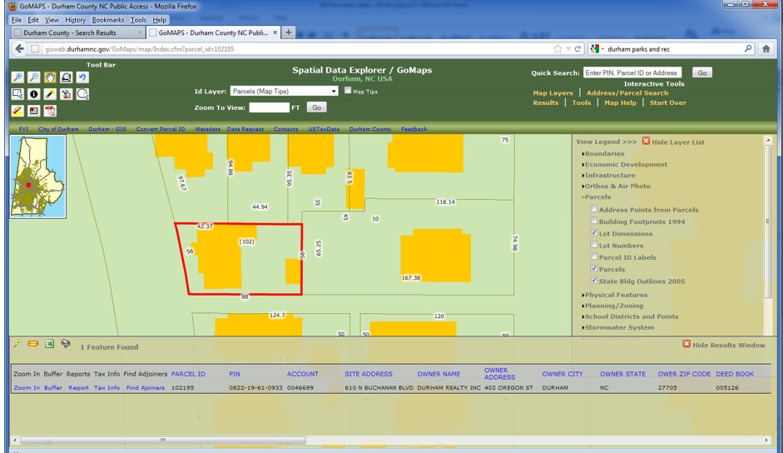The height and width of the screenshot is (453, 783).
Task: Bookmark page using the star icon
Action: [x=558, y=49]
